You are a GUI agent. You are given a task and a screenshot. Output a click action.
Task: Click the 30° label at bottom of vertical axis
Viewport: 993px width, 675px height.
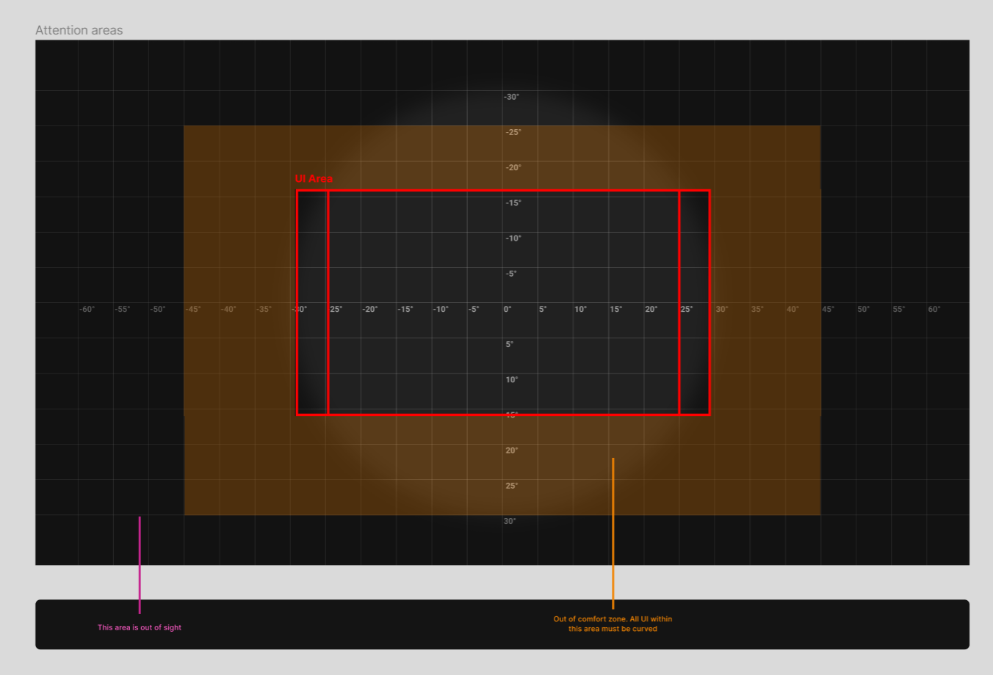(x=510, y=521)
